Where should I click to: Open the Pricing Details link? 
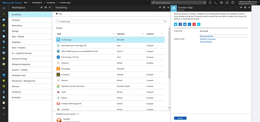coord(206,42)
